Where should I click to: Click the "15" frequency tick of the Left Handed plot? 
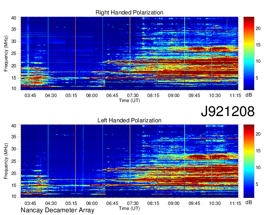(x=14, y=186)
